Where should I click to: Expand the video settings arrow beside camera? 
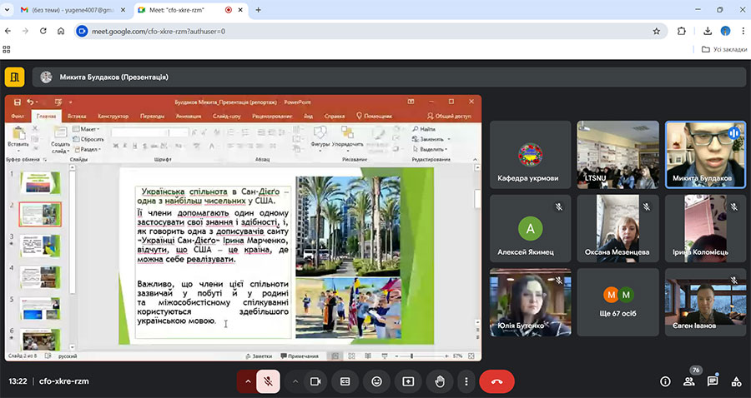[x=295, y=381]
